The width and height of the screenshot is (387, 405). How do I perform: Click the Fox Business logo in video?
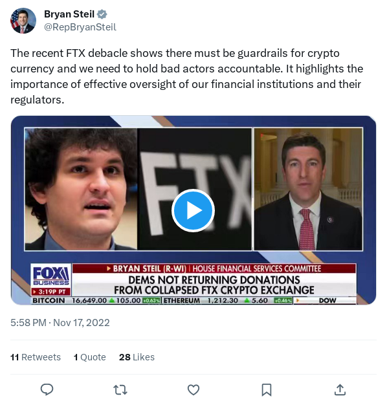click(51, 276)
